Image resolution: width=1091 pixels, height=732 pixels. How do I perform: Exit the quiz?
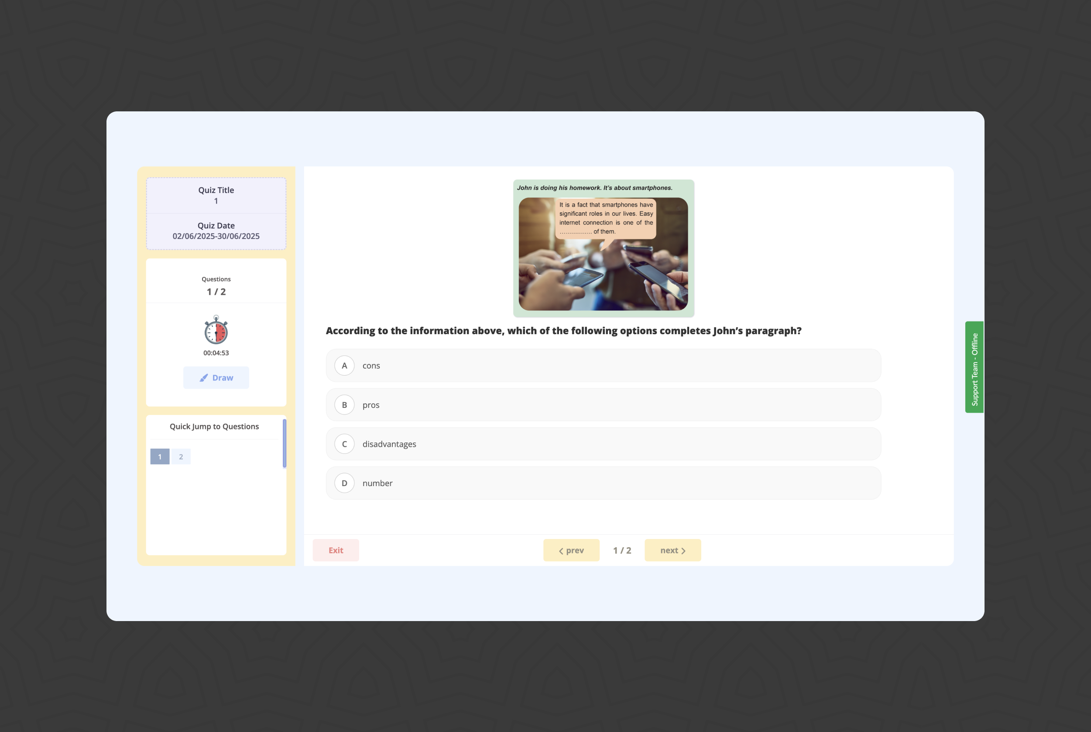point(336,550)
